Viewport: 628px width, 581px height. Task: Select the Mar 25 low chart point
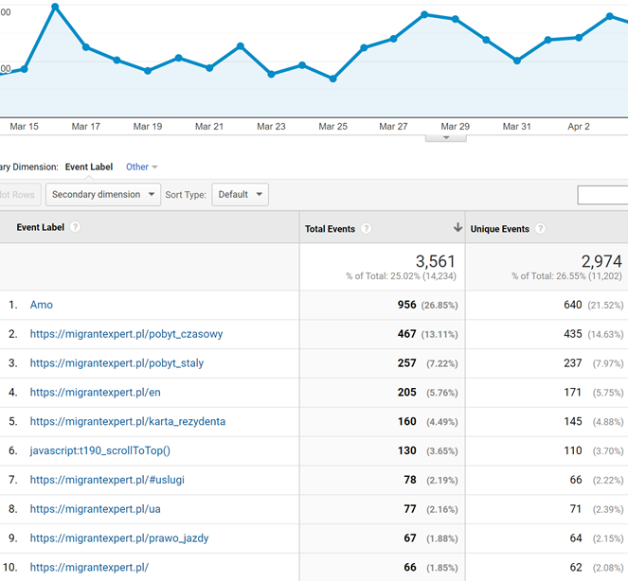(332, 79)
